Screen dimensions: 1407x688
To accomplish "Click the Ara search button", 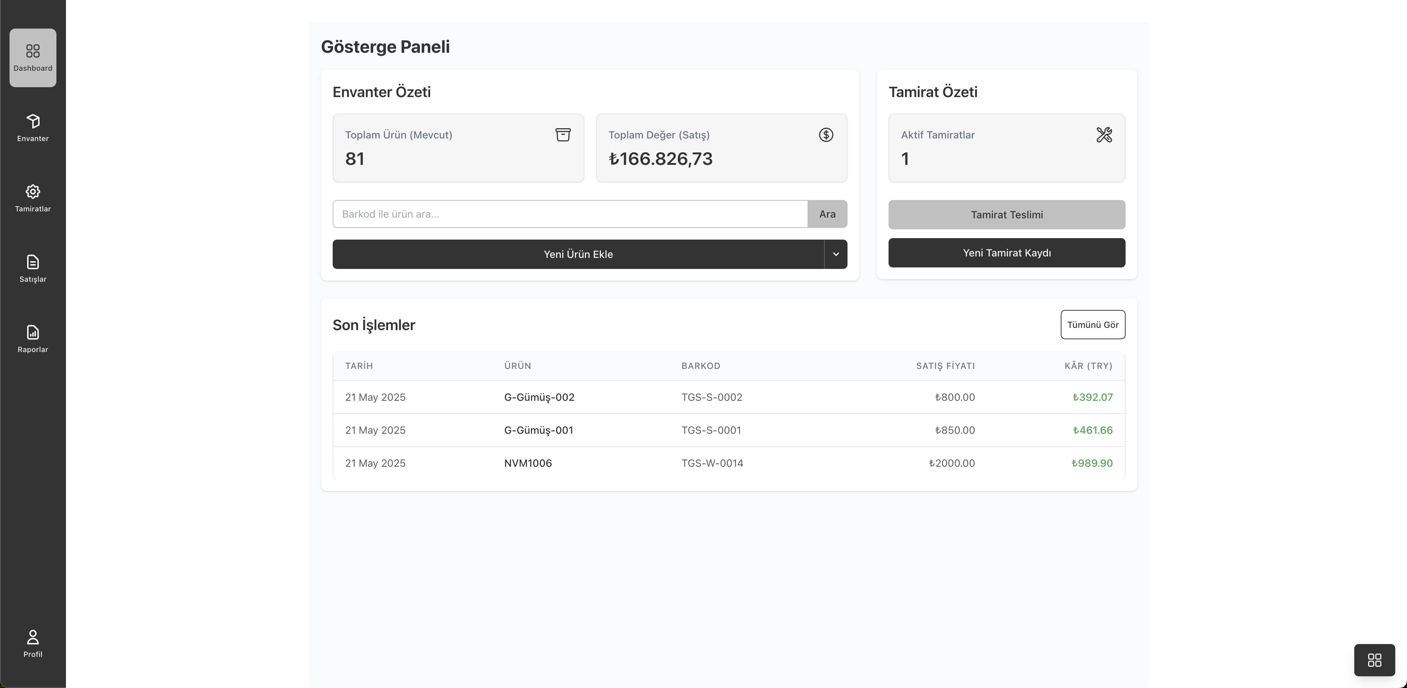I will (x=827, y=214).
